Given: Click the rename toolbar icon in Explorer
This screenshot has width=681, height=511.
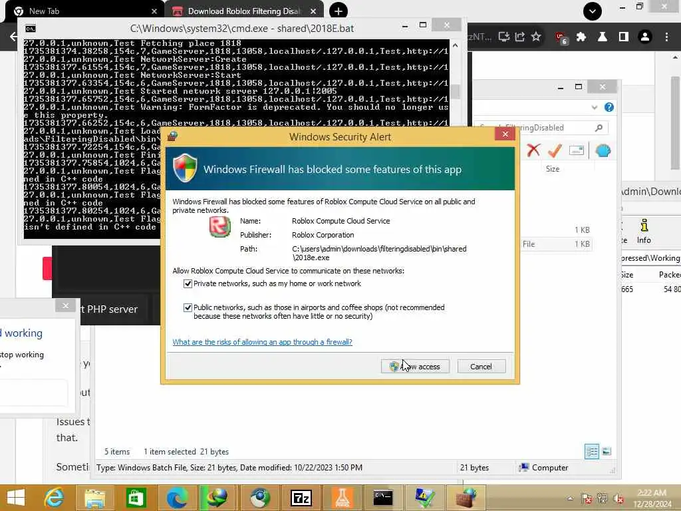Looking at the screenshot, I should tap(577, 150).
